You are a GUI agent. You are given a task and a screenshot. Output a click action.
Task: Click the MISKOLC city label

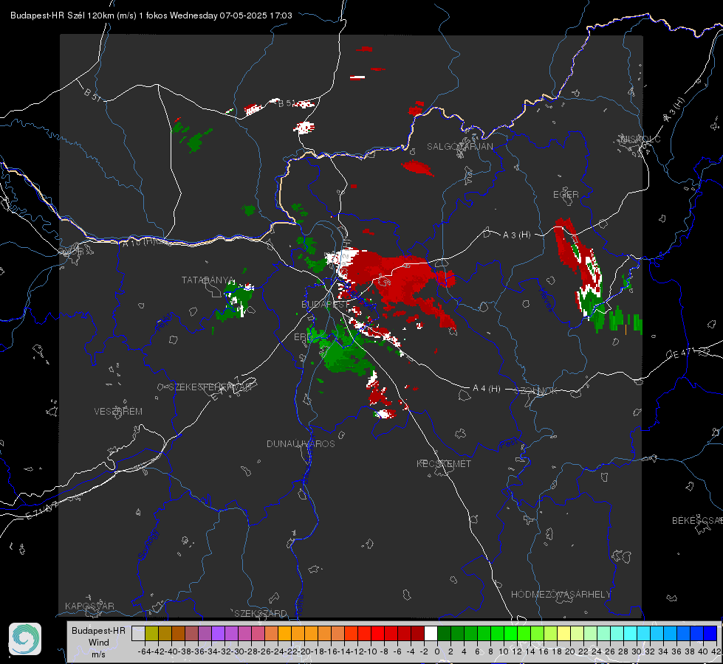[641, 139]
